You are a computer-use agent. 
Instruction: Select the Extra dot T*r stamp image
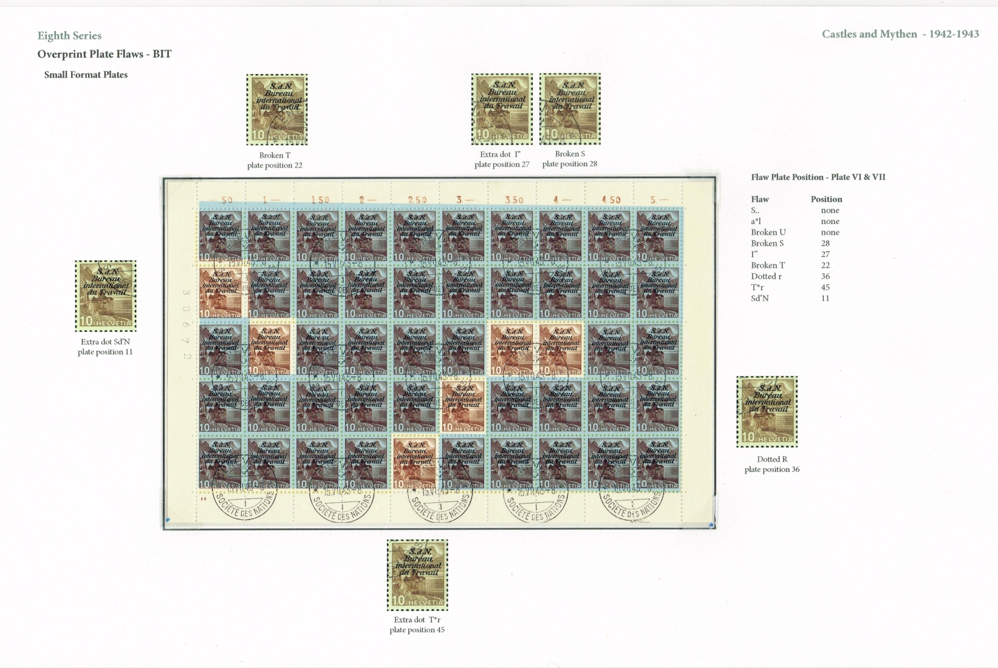tap(417, 575)
